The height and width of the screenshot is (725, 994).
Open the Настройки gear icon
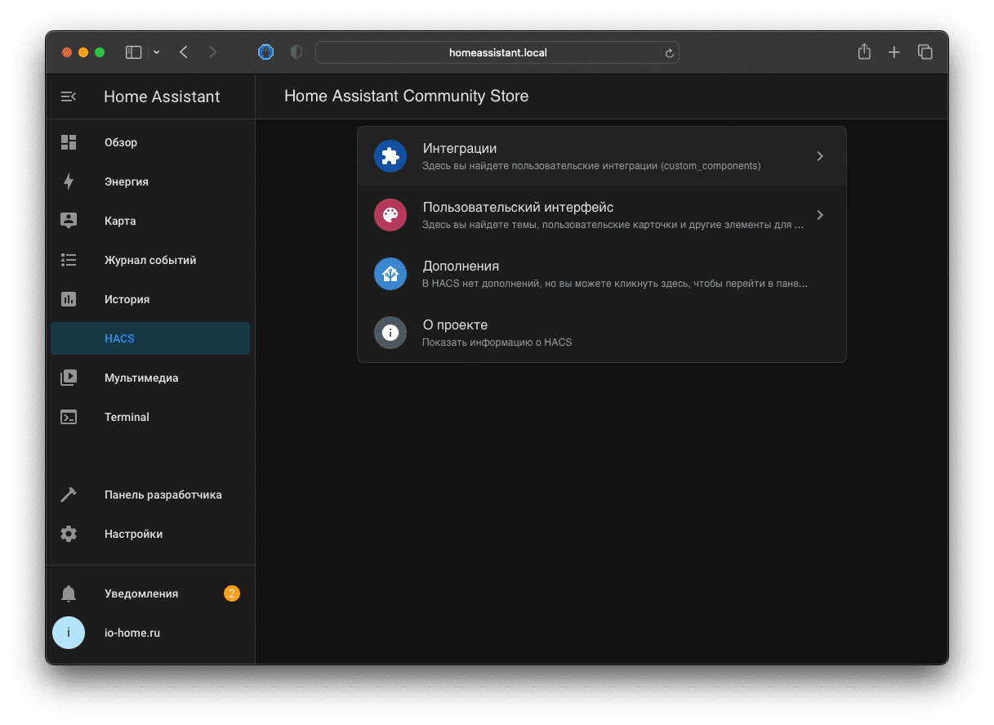pyautogui.click(x=69, y=534)
